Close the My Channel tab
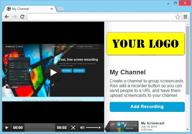This screenshot has height=134, width=192. [52, 9]
